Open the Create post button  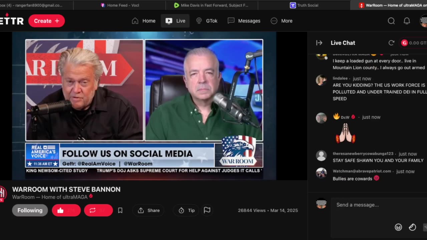click(x=46, y=21)
